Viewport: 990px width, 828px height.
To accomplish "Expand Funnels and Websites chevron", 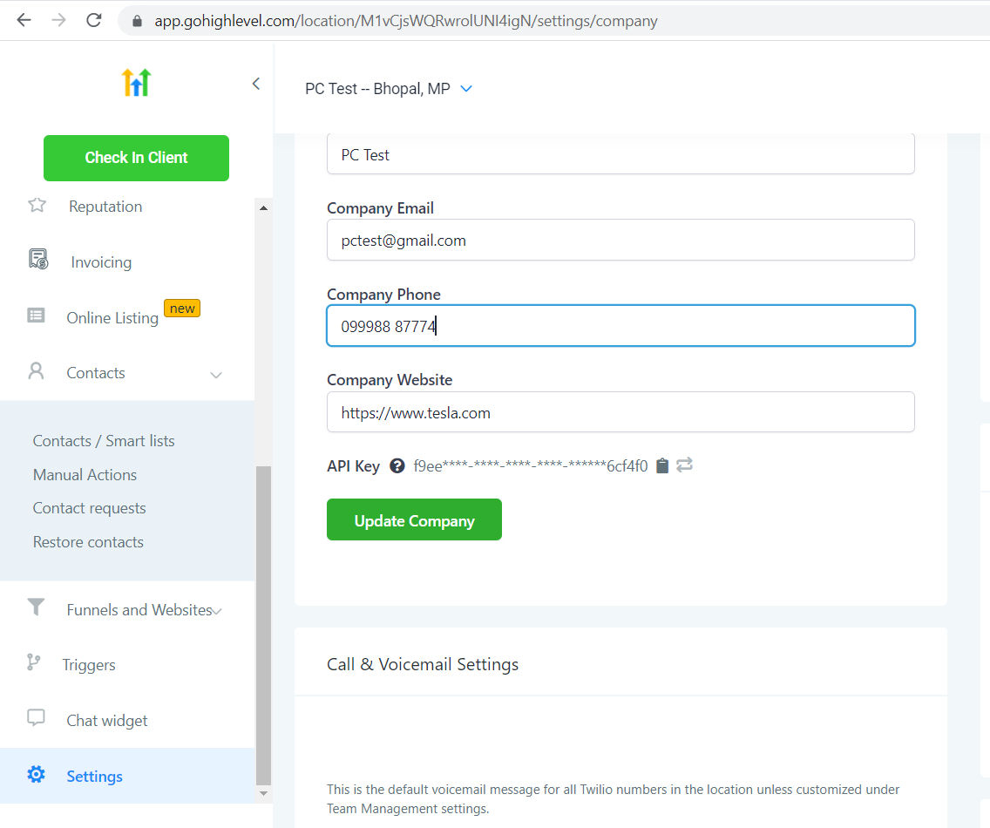I will 217,611.
